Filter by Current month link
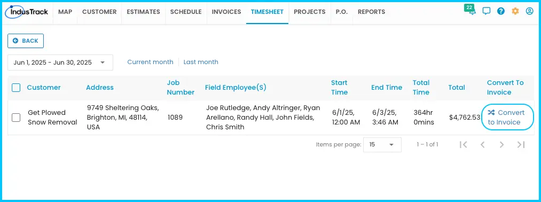 coord(150,62)
